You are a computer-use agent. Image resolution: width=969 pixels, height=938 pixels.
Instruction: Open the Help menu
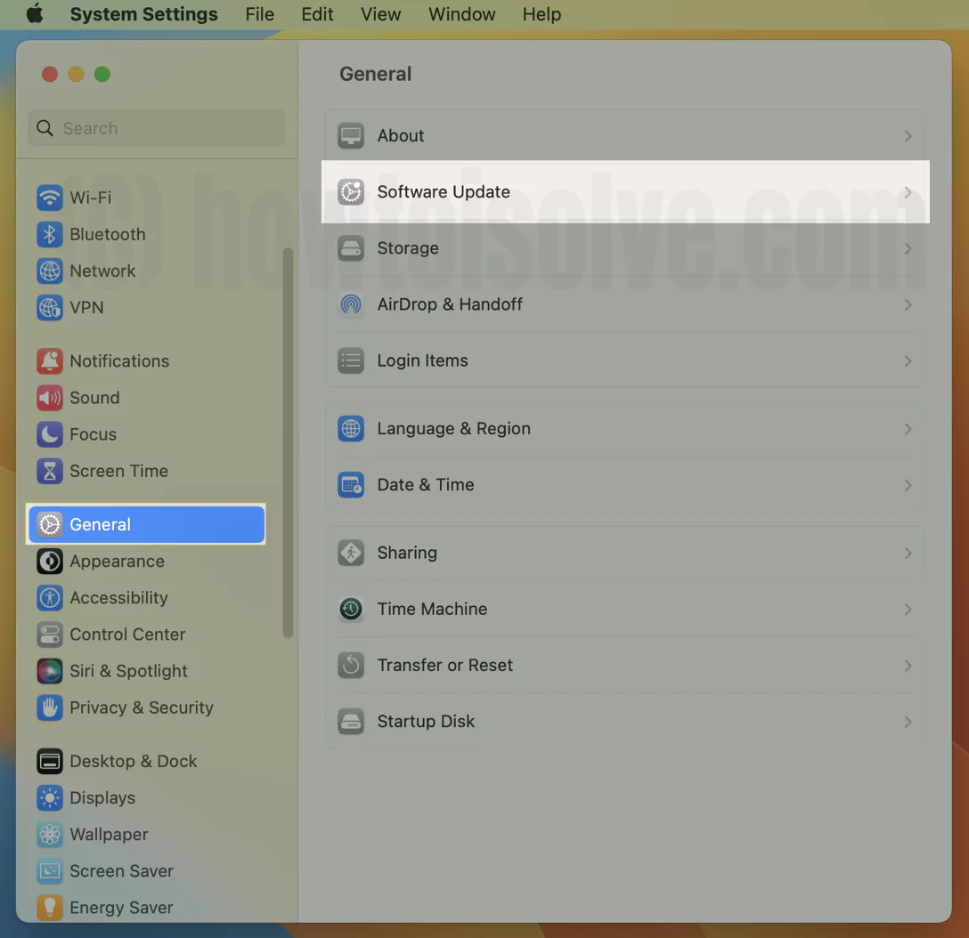tap(541, 13)
